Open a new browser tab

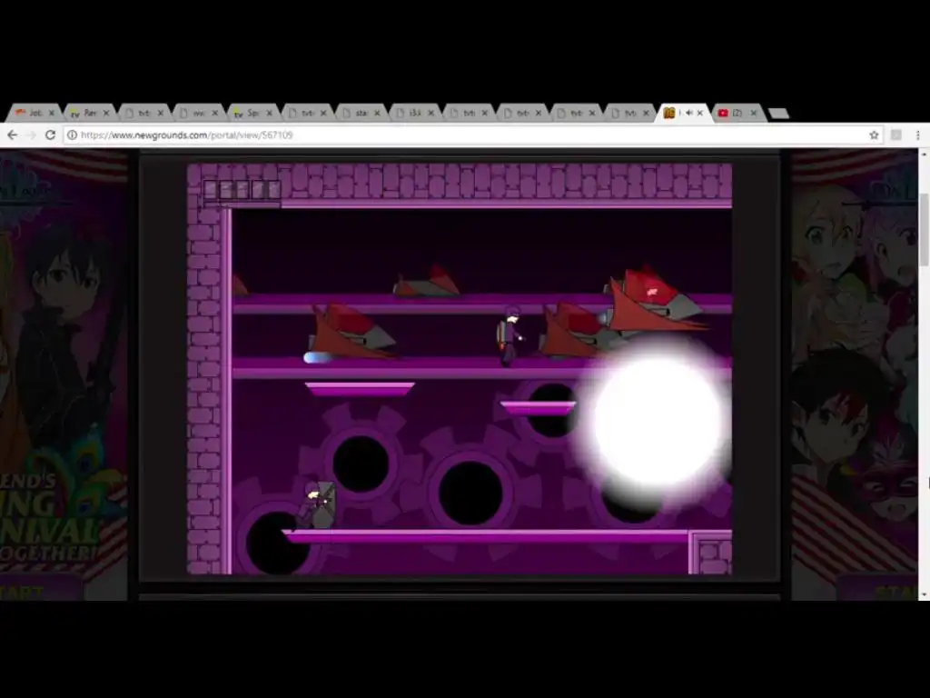(x=778, y=114)
